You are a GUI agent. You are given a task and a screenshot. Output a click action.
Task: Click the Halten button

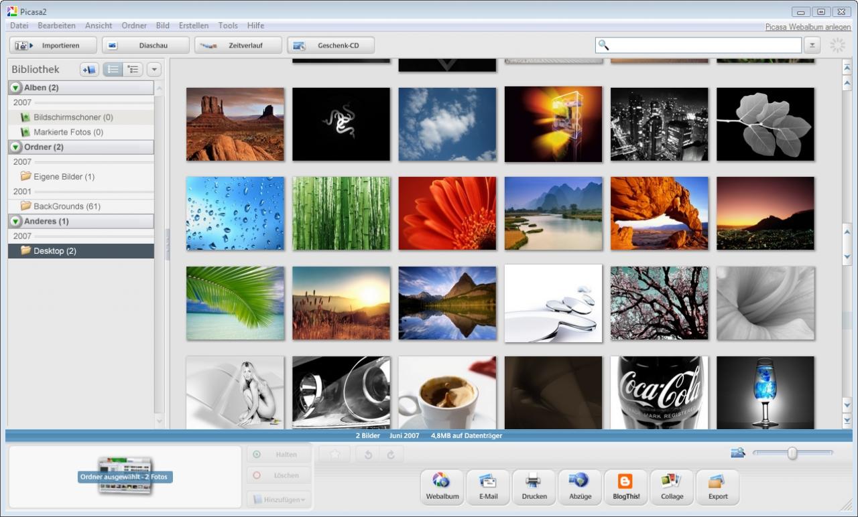pos(278,455)
